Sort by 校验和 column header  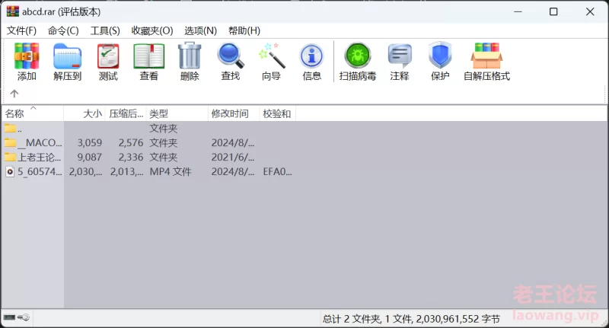pyautogui.click(x=277, y=113)
